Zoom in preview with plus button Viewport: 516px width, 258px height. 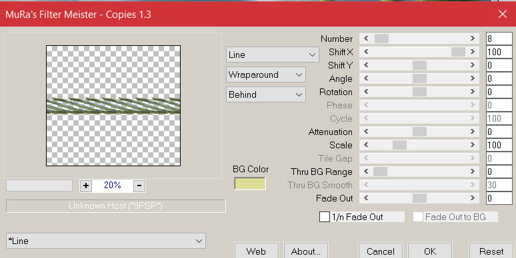[x=86, y=186]
